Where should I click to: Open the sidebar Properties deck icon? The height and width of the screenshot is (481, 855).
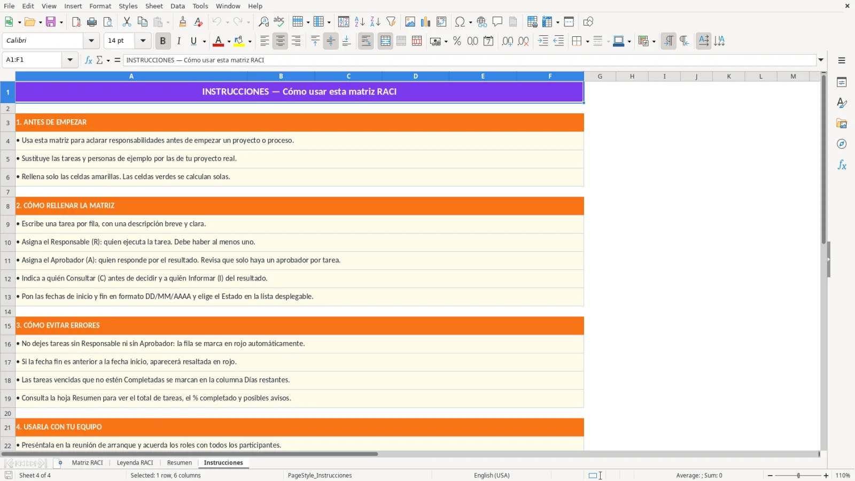pyautogui.click(x=842, y=82)
